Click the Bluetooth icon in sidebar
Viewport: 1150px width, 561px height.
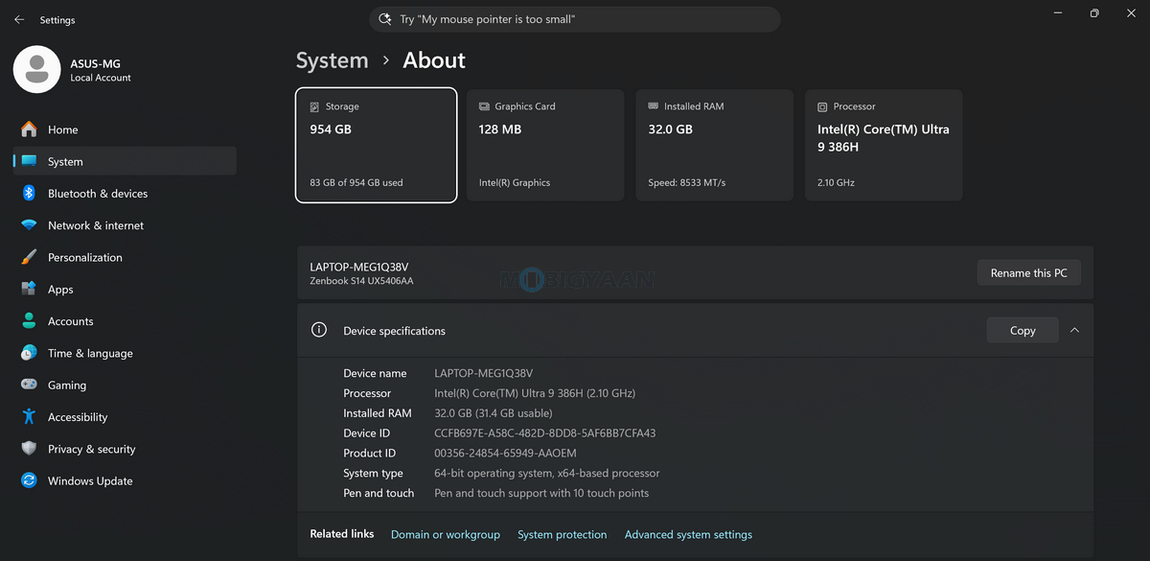coord(29,193)
